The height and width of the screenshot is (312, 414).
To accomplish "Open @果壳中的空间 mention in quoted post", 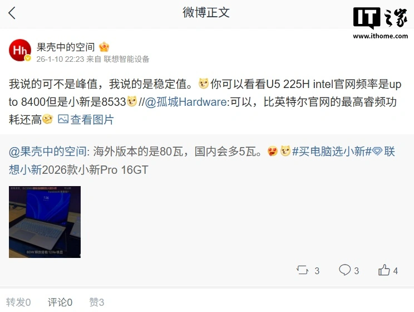I will tap(47, 152).
